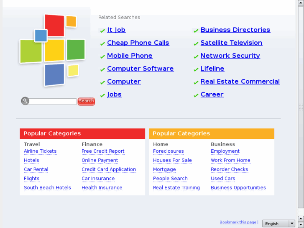Open the Network Security link

point(230,56)
